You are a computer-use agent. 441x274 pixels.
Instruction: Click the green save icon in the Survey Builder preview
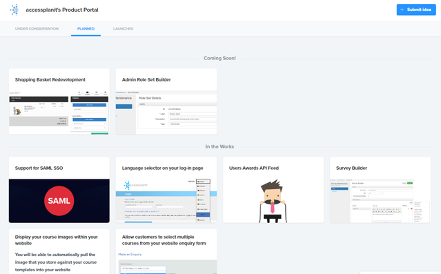coord(410,183)
